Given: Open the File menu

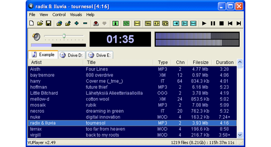Looking at the screenshot, I should 32,15.
